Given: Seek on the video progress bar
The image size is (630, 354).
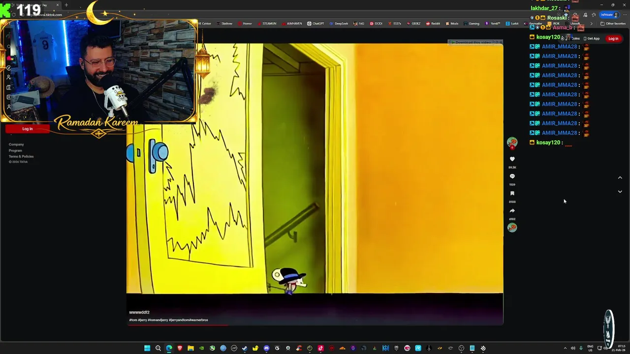Looking at the screenshot, I should click(315, 324).
